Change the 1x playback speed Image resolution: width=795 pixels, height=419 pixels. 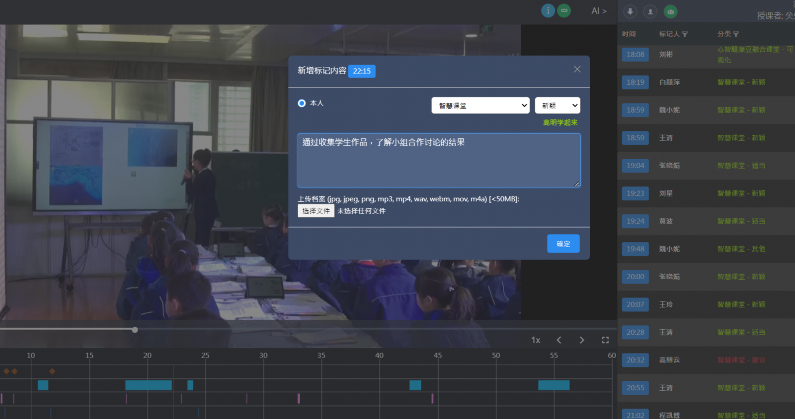pos(536,340)
